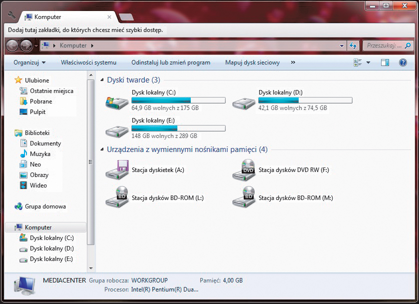The image size is (419, 304).
Task: Toggle the preview pane icon
Action: pos(385,62)
